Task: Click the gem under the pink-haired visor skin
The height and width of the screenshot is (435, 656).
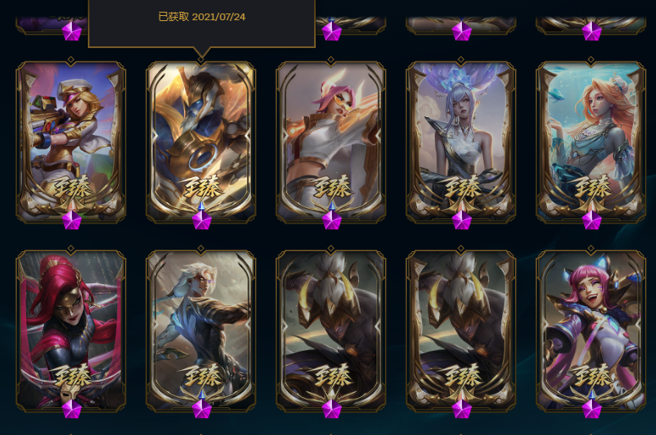Action: (332, 219)
